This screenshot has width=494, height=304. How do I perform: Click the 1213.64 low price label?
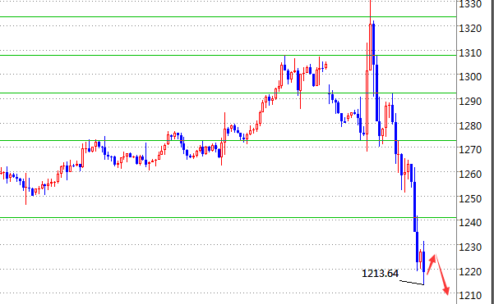tap(380, 274)
